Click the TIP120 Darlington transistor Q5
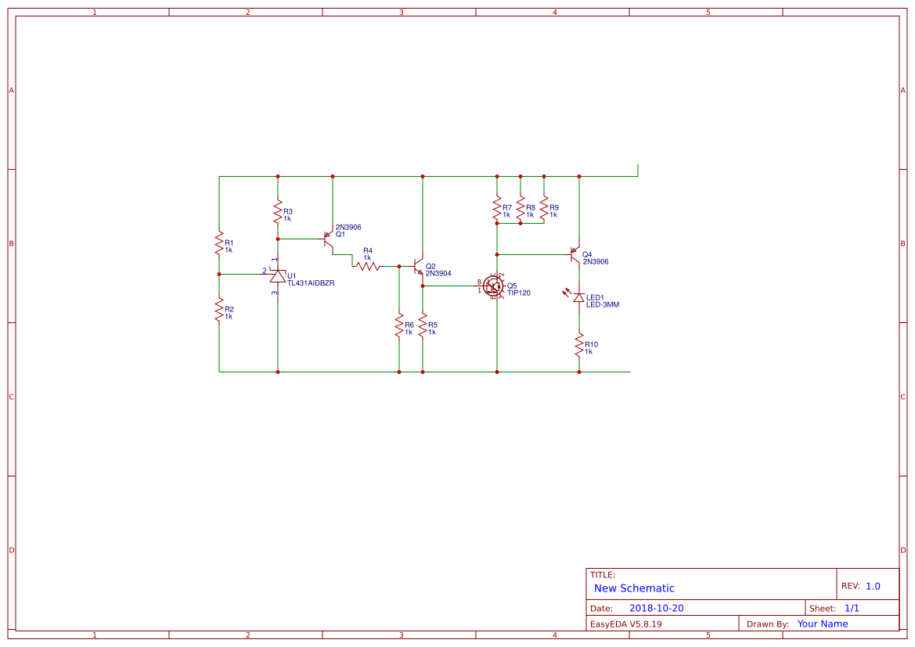Image resolution: width=915 pixels, height=647 pixels. [x=494, y=286]
